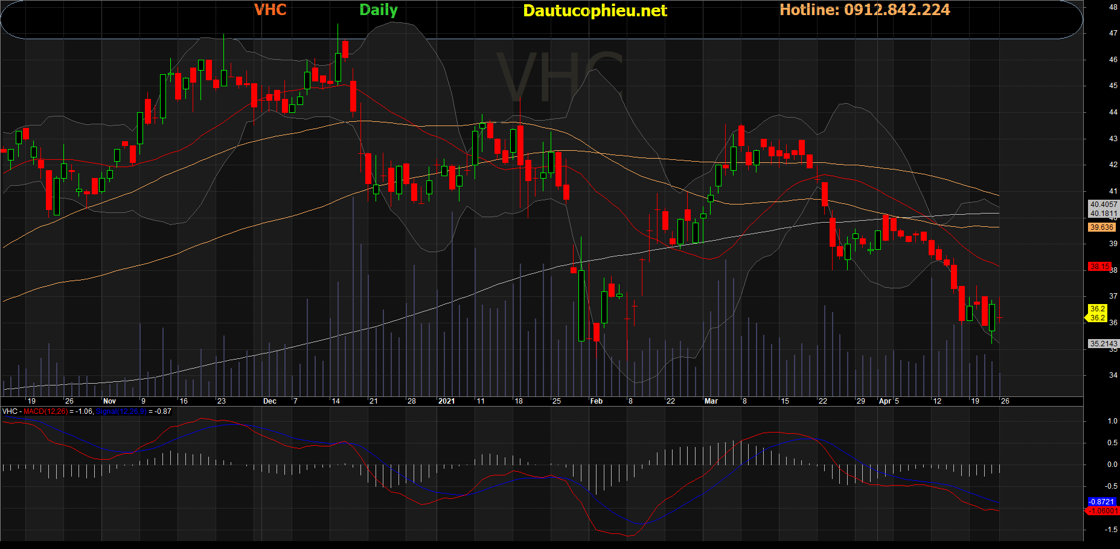This screenshot has width=1120, height=549.
Task: Open the Dautucophieu.net link
Action: [x=594, y=11]
